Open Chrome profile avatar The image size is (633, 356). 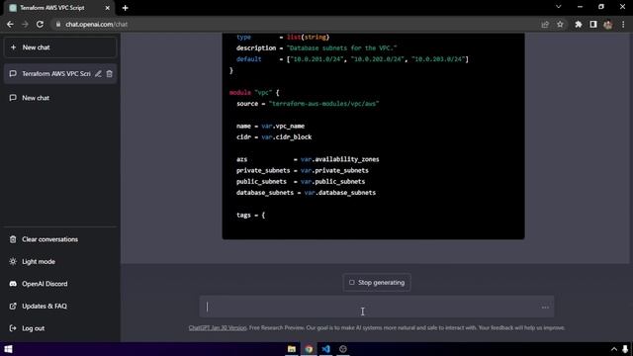pos(608,24)
